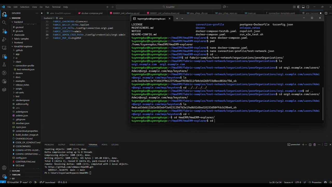Open the Source Control view icon

[4, 31]
